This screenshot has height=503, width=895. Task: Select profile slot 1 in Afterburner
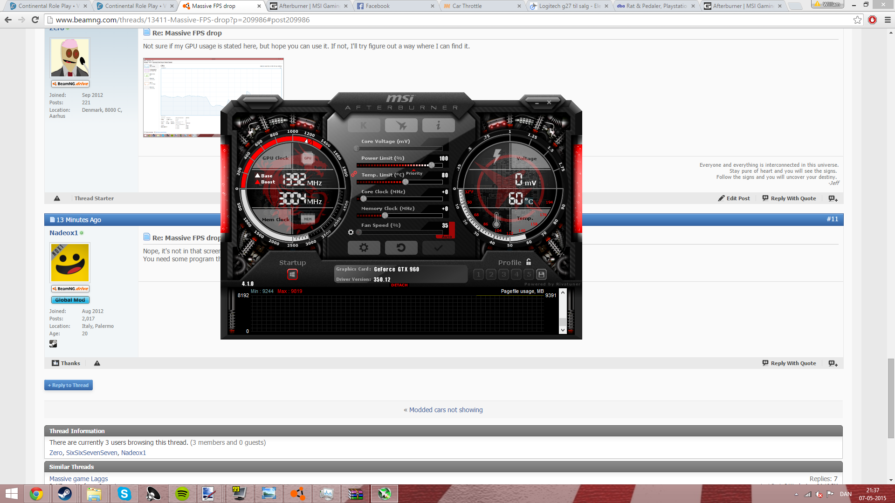[478, 274]
